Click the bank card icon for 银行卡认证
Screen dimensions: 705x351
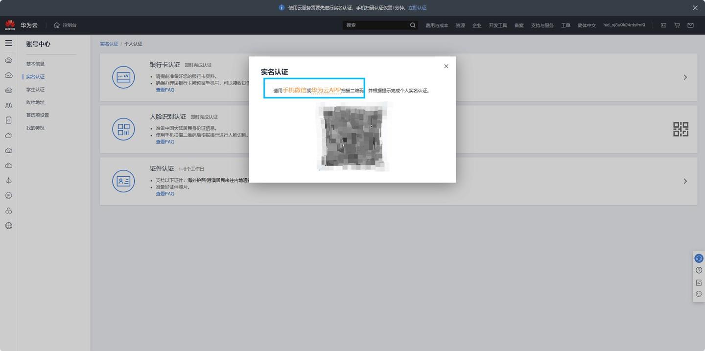[123, 77]
